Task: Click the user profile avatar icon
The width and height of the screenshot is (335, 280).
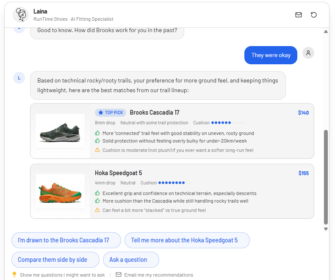Action: tap(308, 53)
